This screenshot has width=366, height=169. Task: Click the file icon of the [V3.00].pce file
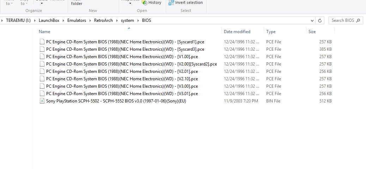[42, 86]
